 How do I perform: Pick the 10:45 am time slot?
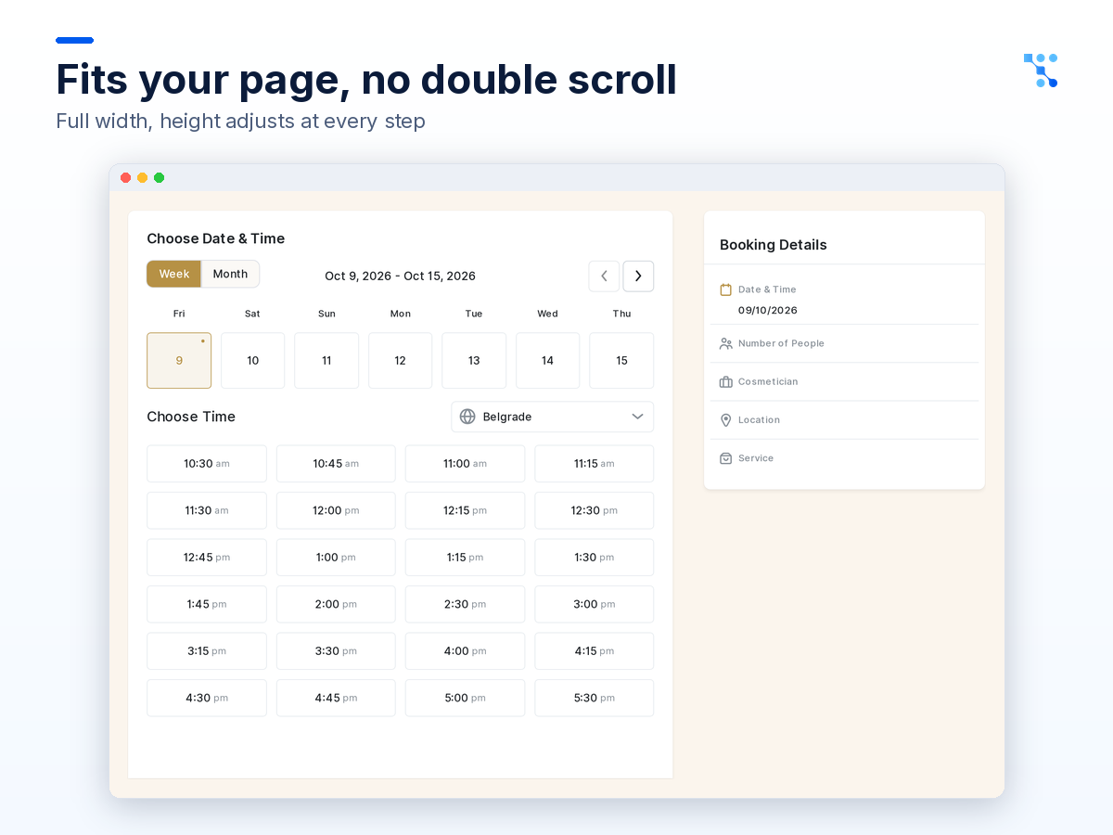click(336, 464)
